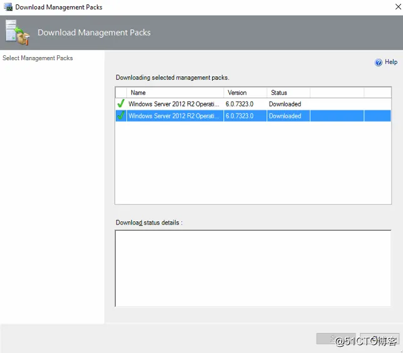Click the first row's version 6.0.7323.0 cell
403x353 pixels.
[240, 104]
